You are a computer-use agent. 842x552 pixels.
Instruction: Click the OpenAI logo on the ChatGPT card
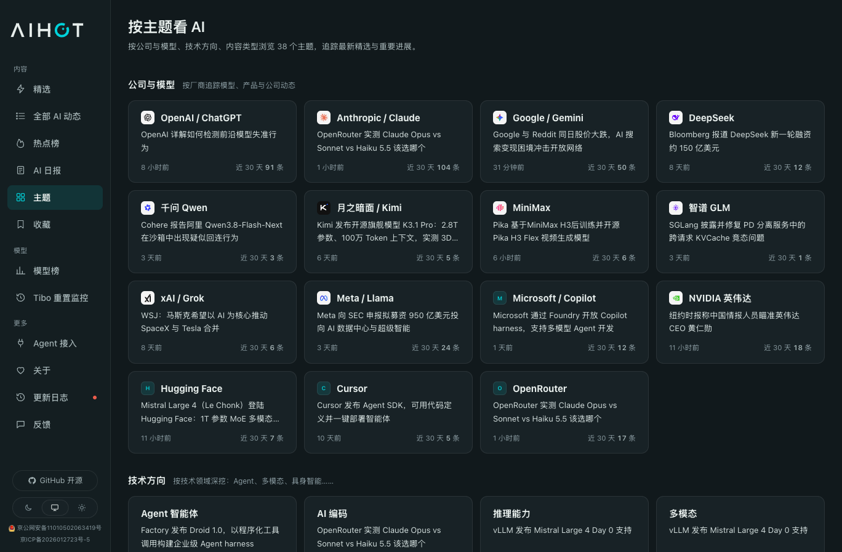pos(148,118)
